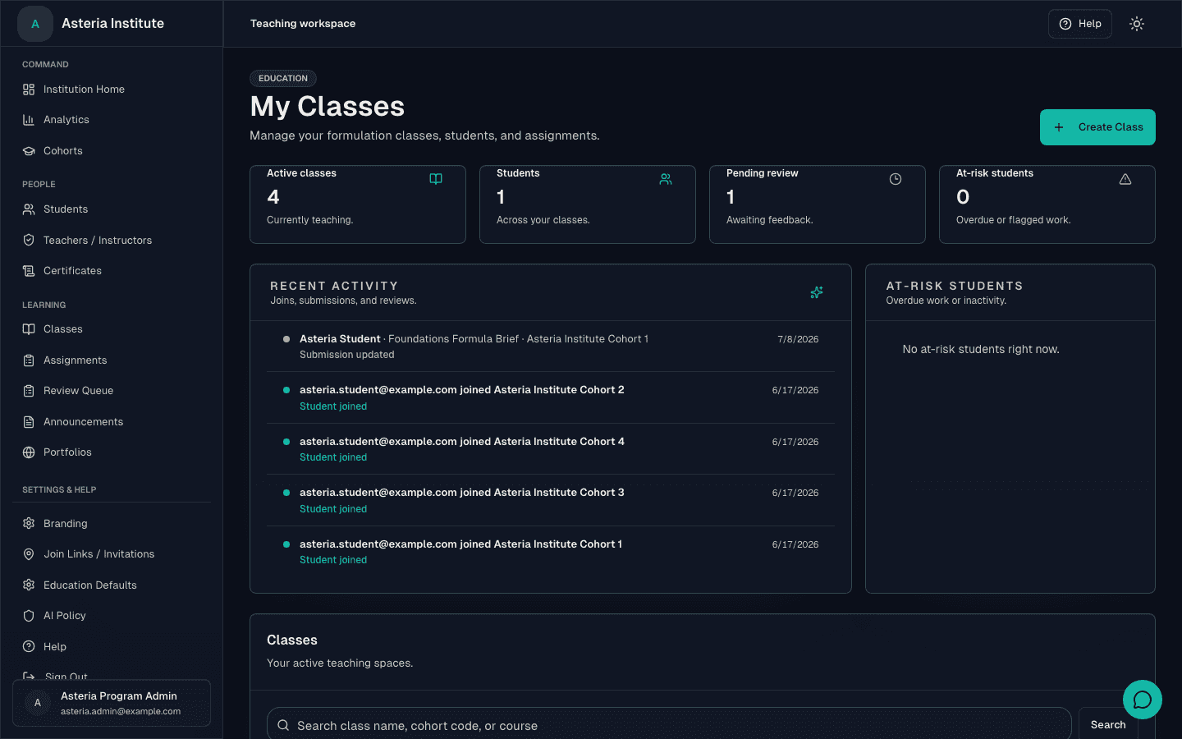Image resolution: width=1182 pixels, height=739 pixels.
Task: Select activity for joined Cohort 3
Action: (551, 500)
